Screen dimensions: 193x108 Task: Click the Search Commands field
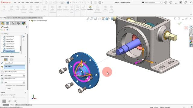pos(152,2)
